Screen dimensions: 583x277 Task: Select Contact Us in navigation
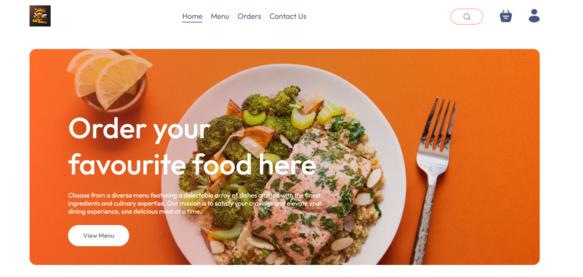[288, 16]
